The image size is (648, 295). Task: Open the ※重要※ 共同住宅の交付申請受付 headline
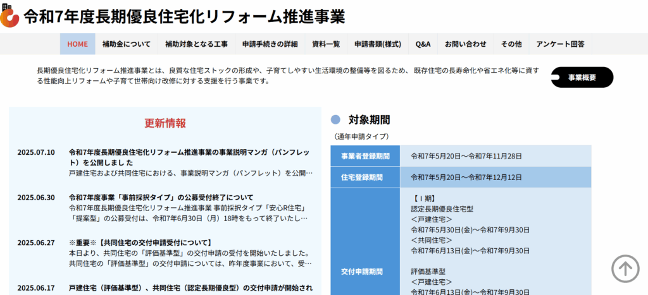[x=140, y=243]
